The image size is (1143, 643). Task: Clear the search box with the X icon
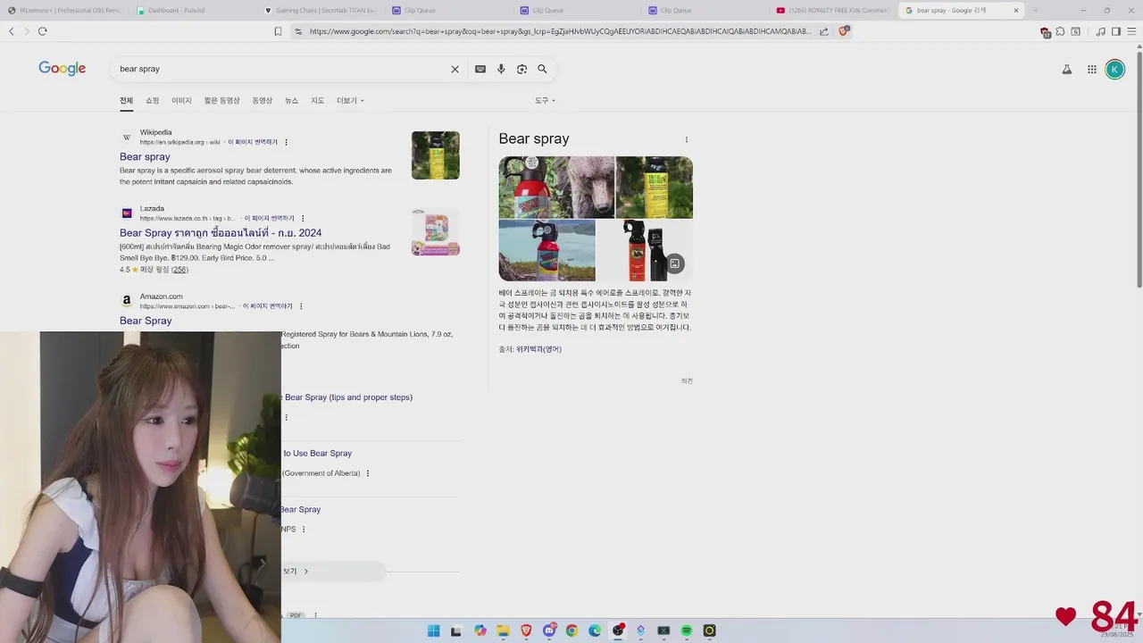point(455,69)
